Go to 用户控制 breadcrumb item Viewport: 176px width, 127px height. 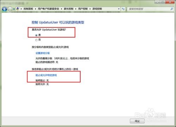pyautogui.click(x=83, y=9)
